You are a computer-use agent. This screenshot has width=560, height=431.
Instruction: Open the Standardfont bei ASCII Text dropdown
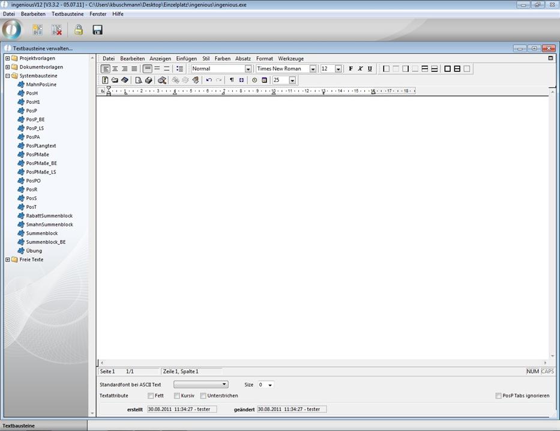[x=224, y=384]
